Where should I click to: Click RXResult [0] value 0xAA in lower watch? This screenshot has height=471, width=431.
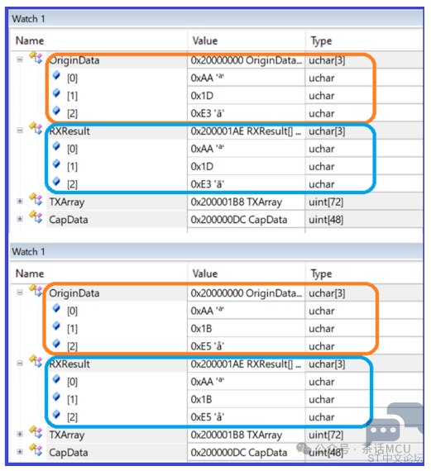pos(208,382)
